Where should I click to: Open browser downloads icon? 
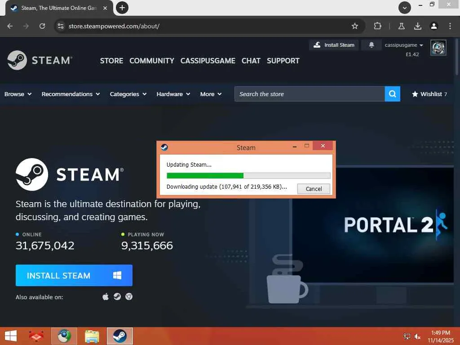417,26
